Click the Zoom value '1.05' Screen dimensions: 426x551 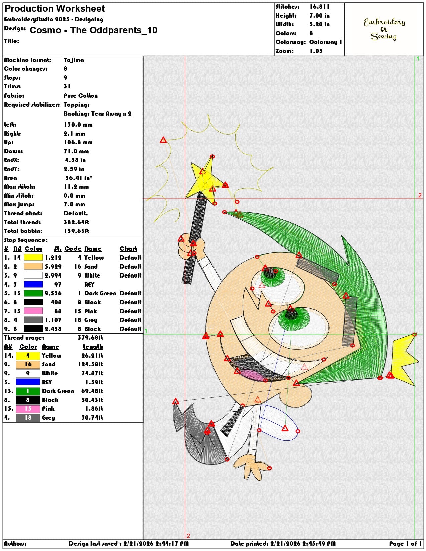pos(316,51)
